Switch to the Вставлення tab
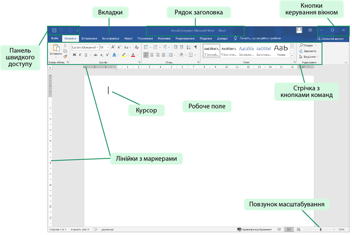352x235 pixels. coord(89,39)
